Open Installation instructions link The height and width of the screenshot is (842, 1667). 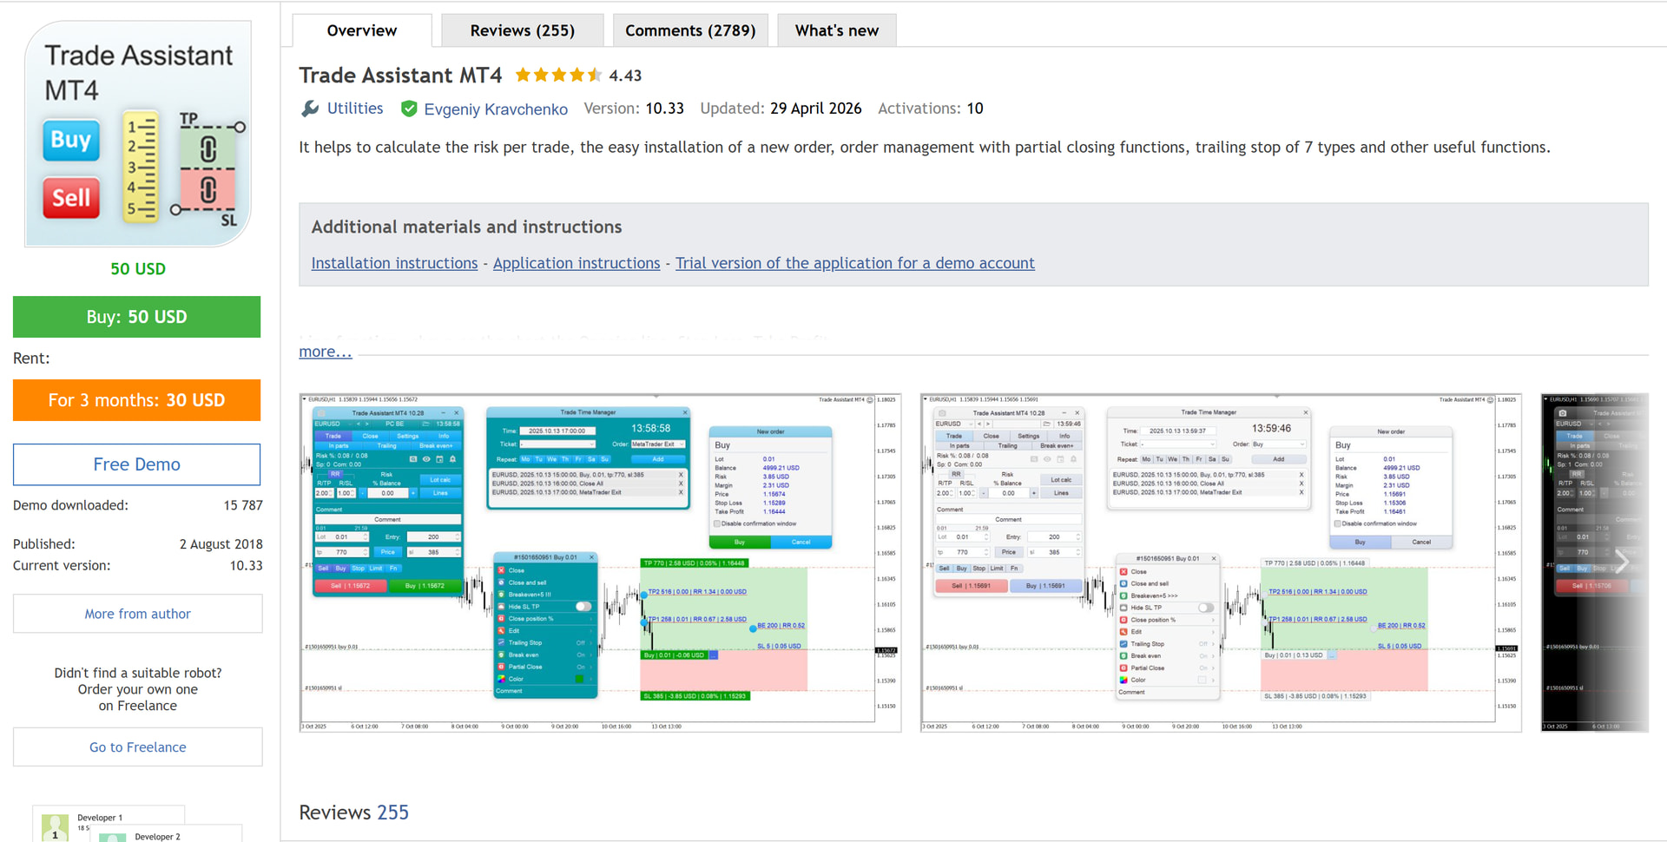394,263
